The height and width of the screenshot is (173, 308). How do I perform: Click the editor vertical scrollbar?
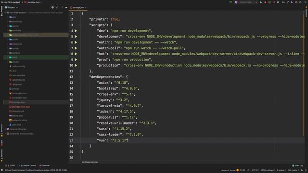point(304,74)
